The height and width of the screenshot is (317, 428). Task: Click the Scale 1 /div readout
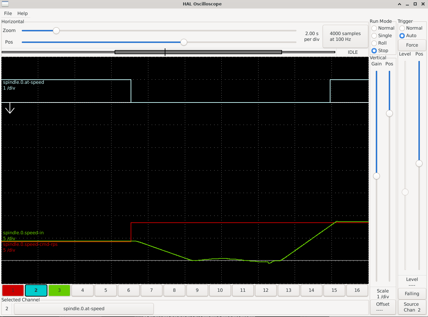coord(383,294)
